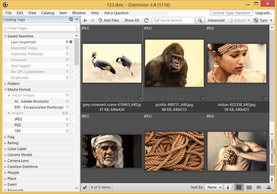Click the Show All button
This screenshot has height=194, width=277.
(132, 20)
